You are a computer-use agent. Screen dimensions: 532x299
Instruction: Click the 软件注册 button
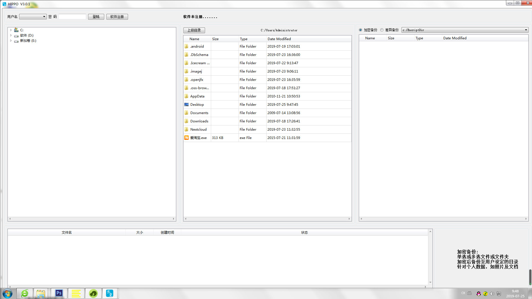117,17
